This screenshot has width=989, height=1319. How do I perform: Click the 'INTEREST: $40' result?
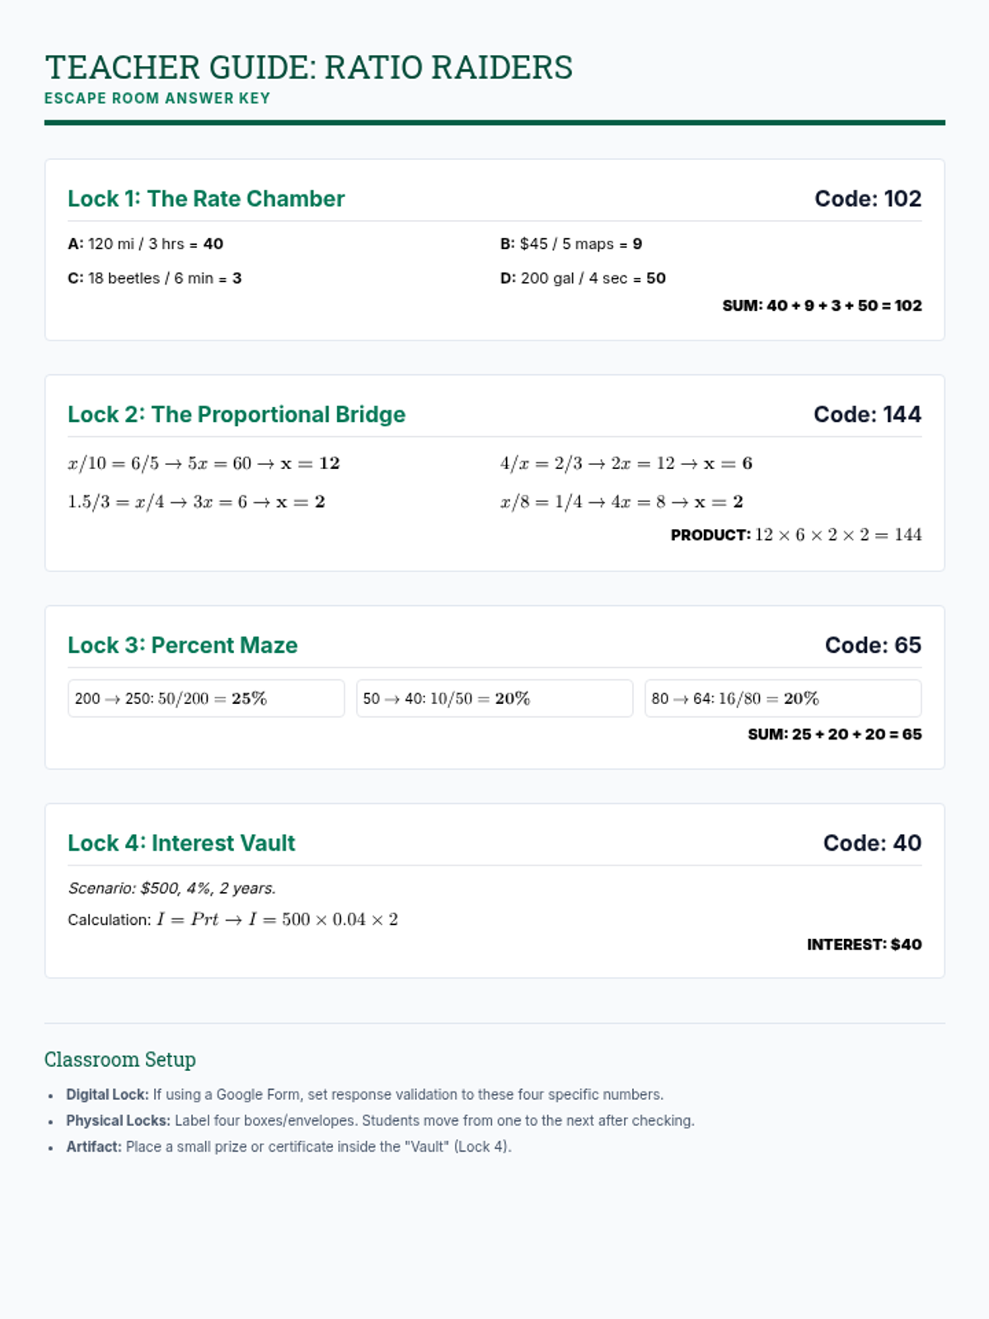pos(864,945)
